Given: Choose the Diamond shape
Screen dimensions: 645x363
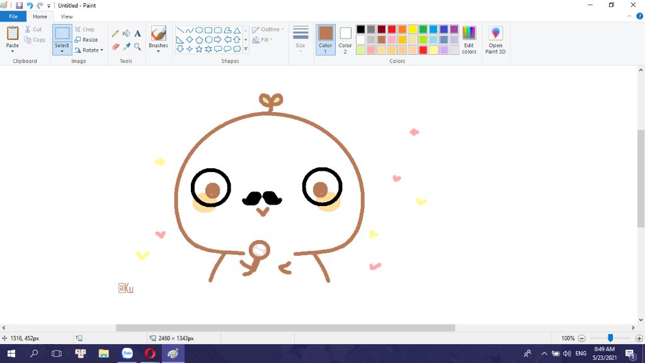Looking at the screenshot, I should coord(190,40).
